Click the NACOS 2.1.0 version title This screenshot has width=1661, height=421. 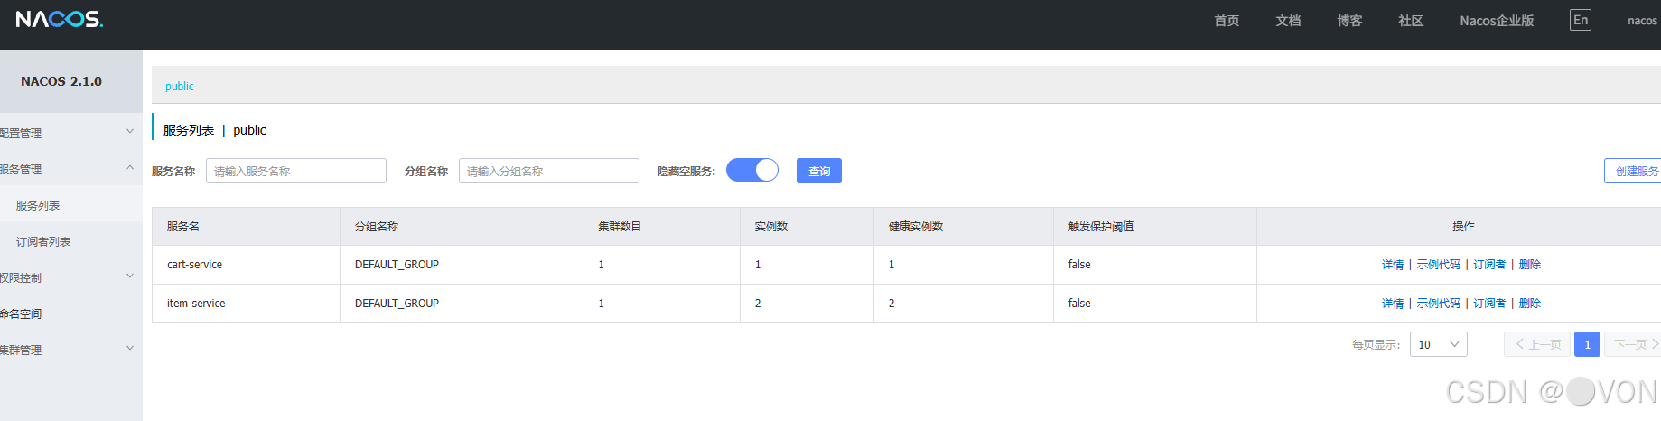[61, 81]
